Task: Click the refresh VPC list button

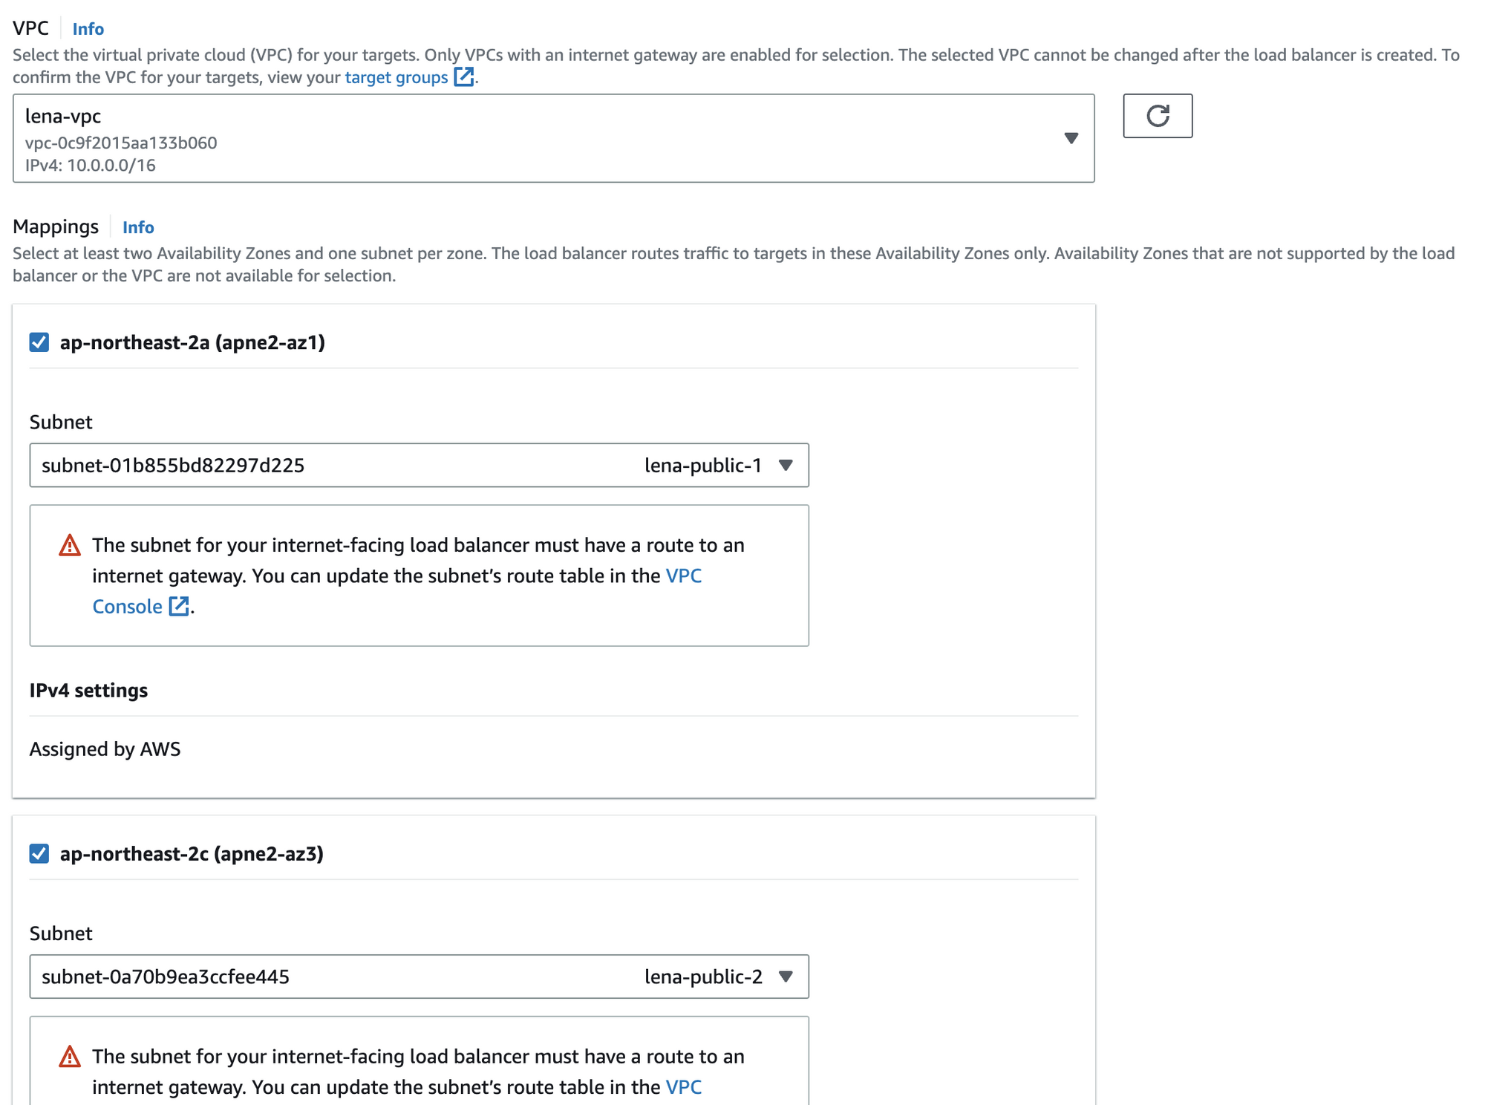Action: pos(1157,116)
